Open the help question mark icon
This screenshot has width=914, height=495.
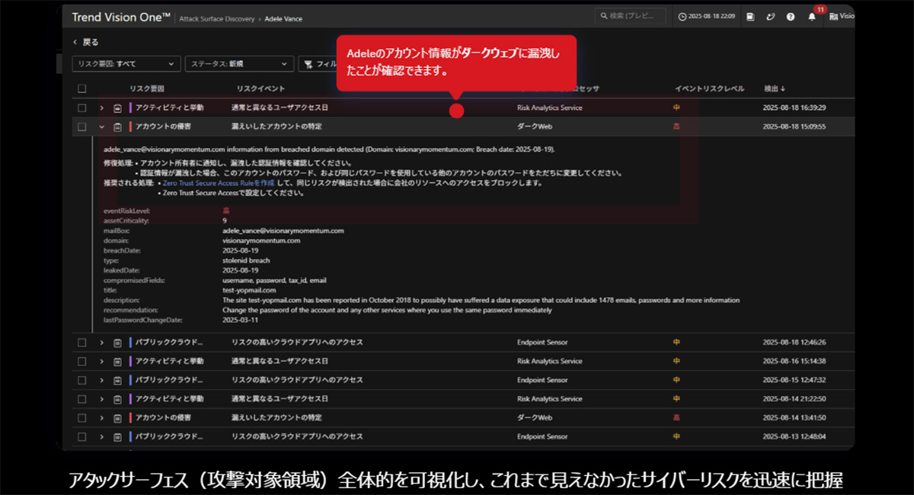pos(791,17)
